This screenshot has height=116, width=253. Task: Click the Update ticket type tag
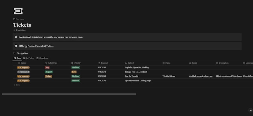(48, 76)
